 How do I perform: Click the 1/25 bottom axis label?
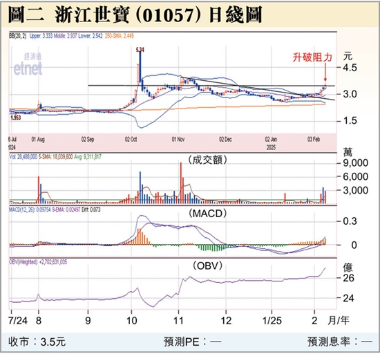272,321
